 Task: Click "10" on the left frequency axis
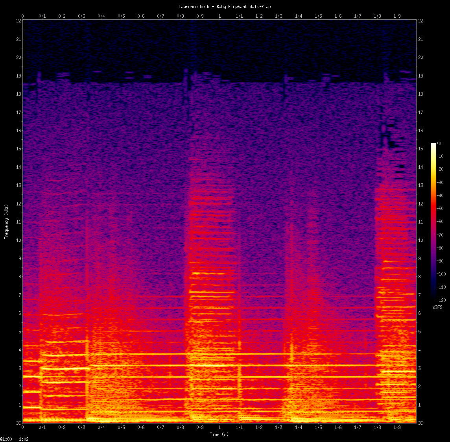coord(18,240)
